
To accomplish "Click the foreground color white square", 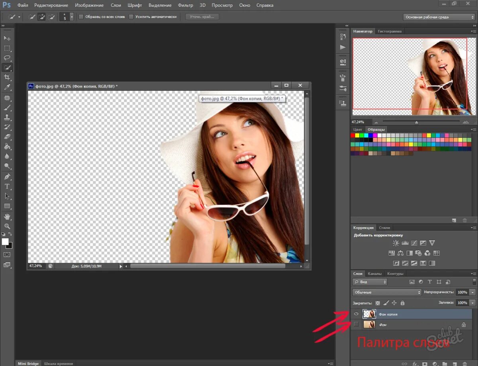I will 5,242.
